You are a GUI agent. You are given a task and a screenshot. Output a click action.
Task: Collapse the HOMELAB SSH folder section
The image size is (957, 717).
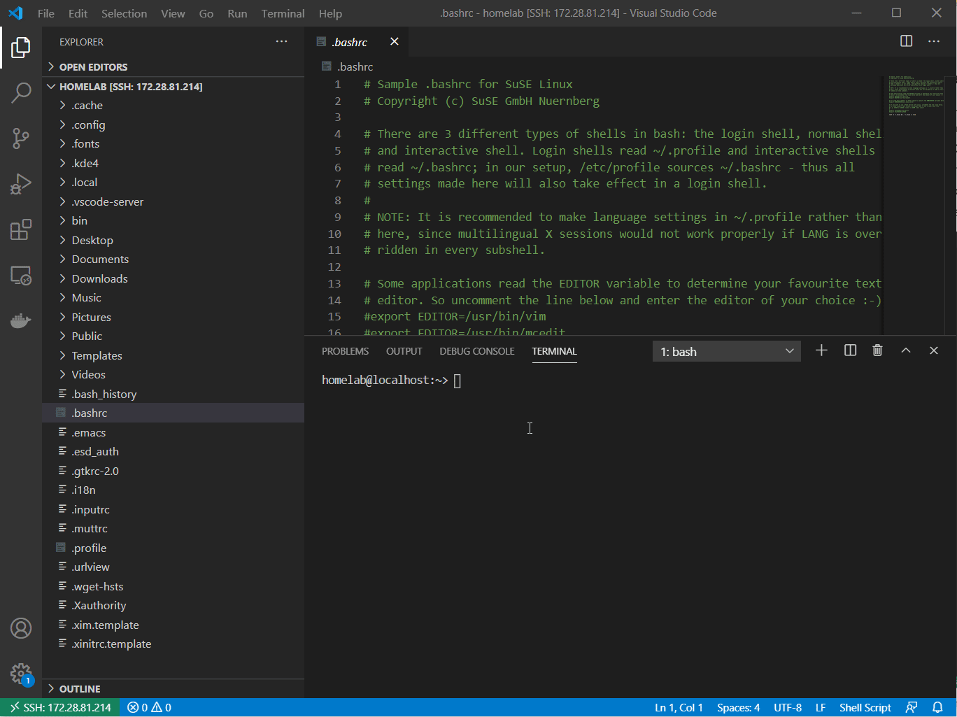(x=173, y=87)
